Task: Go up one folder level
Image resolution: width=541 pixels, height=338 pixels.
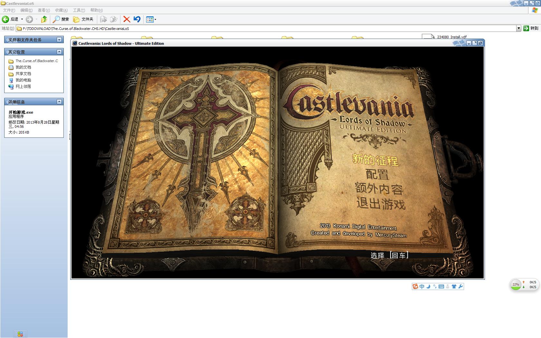Action: coord(44,19)
